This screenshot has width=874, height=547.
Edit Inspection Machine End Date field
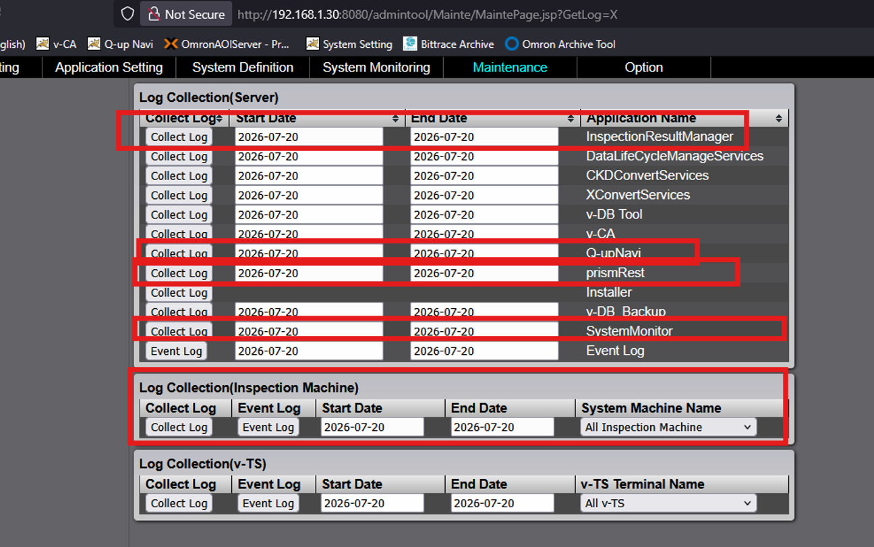[x=502, y=428]
